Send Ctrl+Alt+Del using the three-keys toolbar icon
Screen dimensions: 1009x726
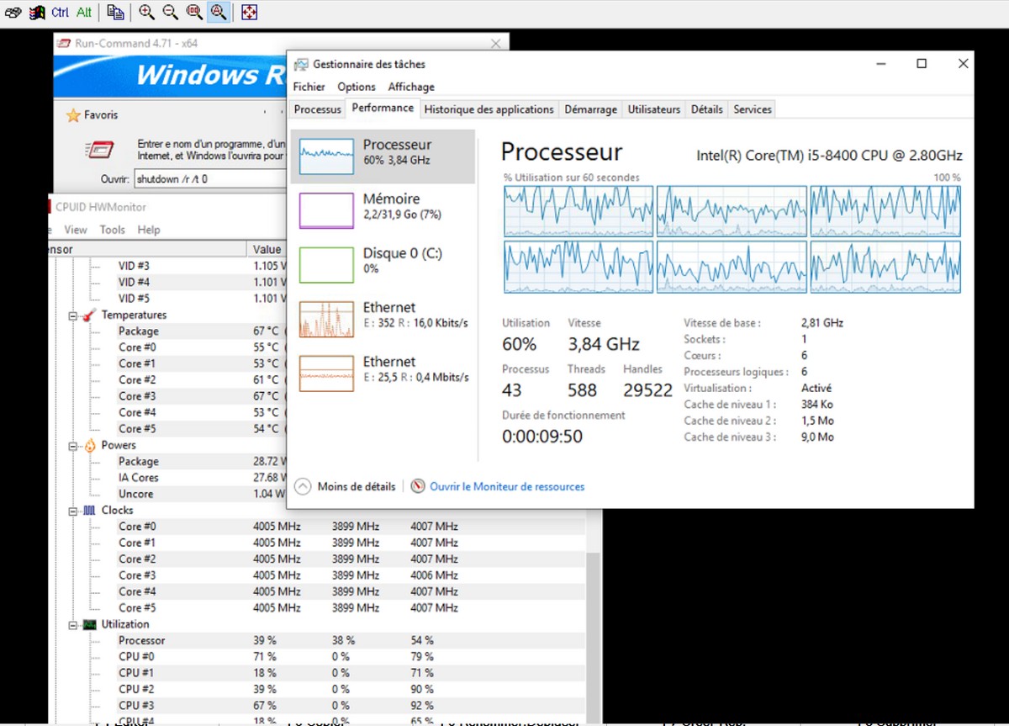click(13, 12)
